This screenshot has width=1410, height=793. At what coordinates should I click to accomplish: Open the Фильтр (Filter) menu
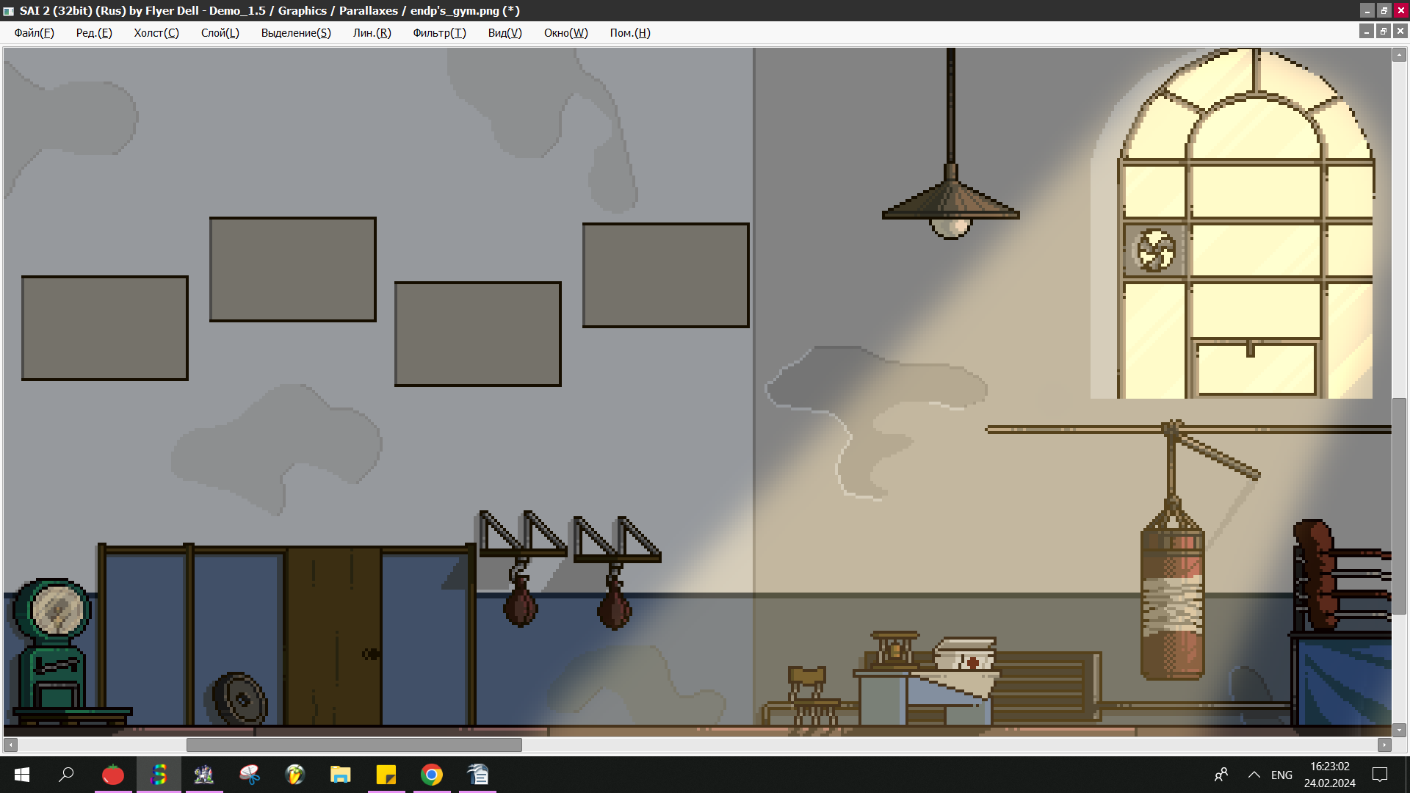(439, 33)
